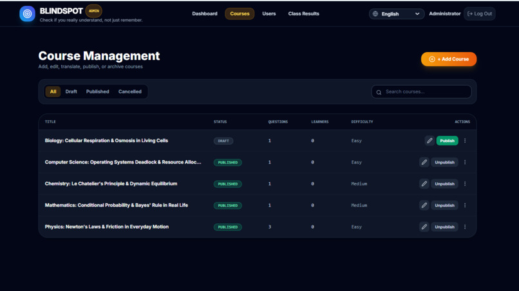Screen dimensions: 519x291
Task: Edit the Computer Science course pencil icon
Action: click(x=424, y=162)
